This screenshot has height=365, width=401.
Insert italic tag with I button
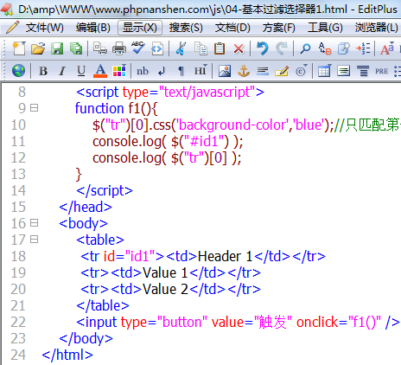tap(62, 71)
